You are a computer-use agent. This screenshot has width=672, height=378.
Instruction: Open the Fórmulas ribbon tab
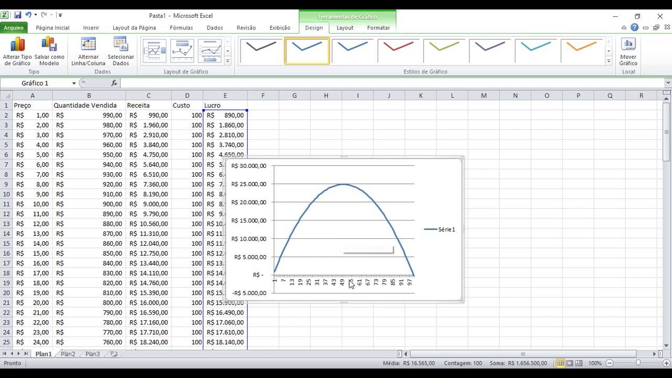click(x=181, y=28)
